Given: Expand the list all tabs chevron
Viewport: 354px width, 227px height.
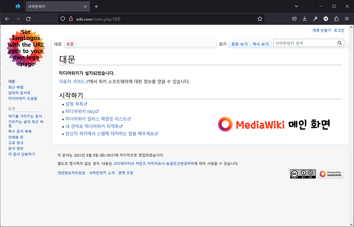Looking at the screenshot, I should (x=296, y=6).
